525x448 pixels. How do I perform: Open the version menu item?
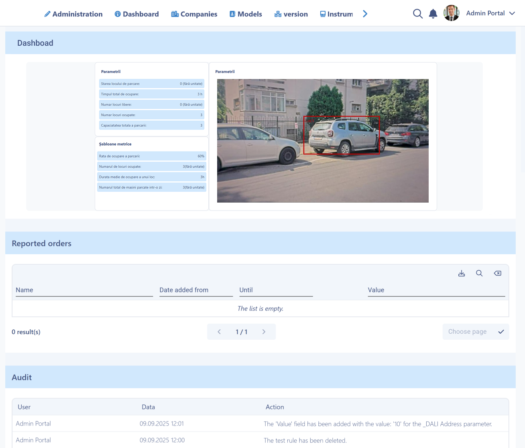pos(291,14)
